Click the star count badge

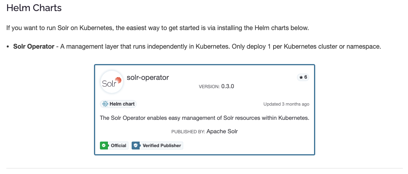point(303,77)
